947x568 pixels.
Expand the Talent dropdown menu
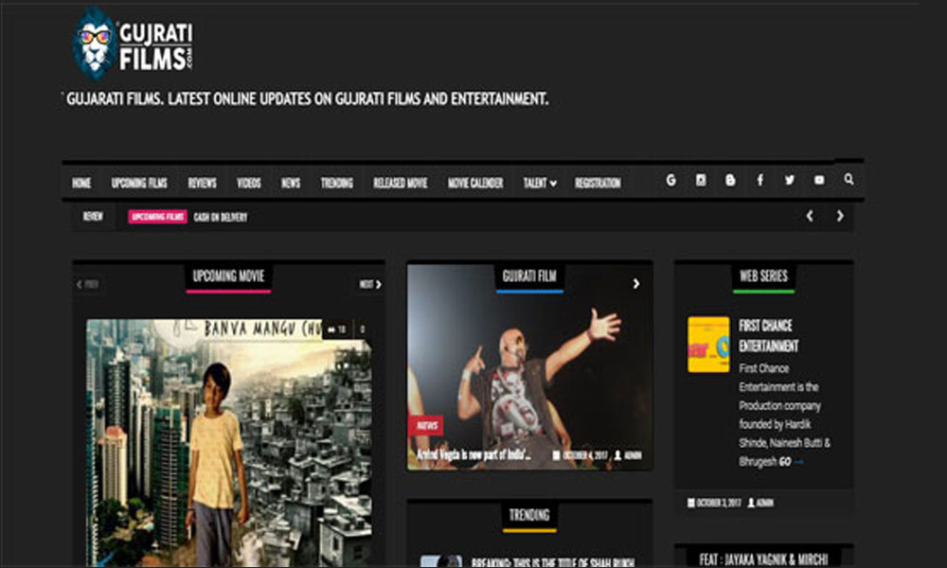tap(540, 184)
